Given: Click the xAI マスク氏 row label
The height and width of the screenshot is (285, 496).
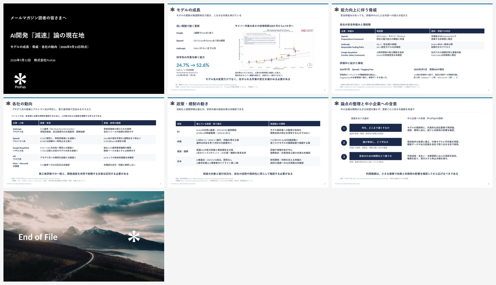Looking at the screenshot, I should 17,158.
